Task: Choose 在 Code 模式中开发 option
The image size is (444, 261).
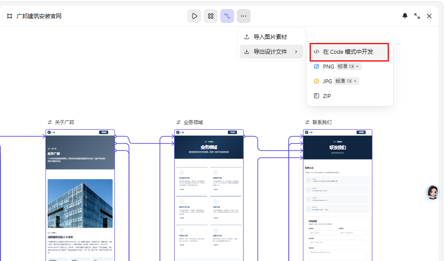Action: (x=349, y=52)
